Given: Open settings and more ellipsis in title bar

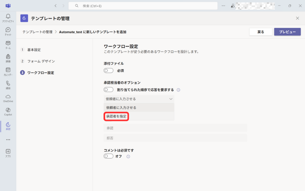Looking at the screenshot, I should coord(223,6).
